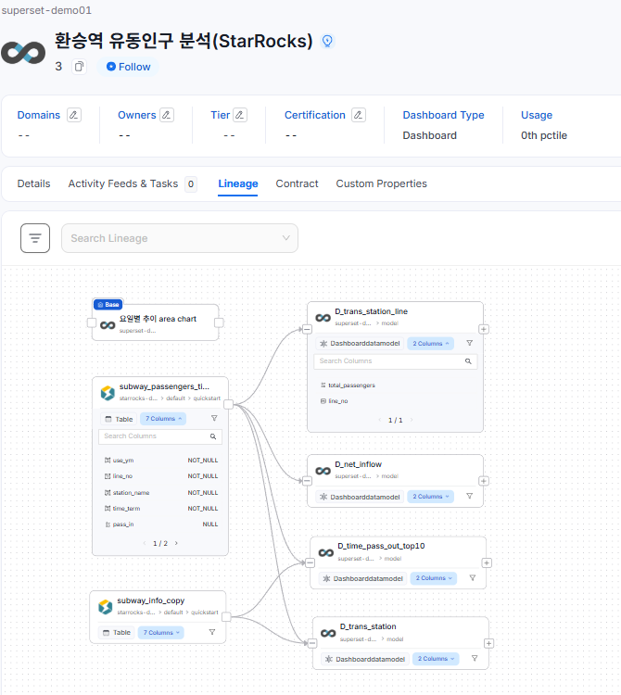Select the 요일별 추이 area chart node
This screenshot has height=695, width=621.
156,322
